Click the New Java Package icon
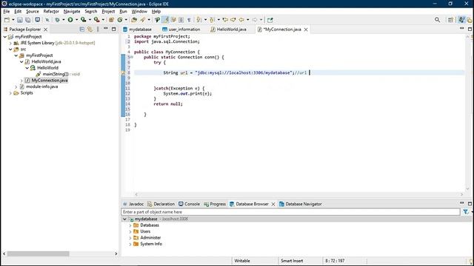 coord(111,20)
